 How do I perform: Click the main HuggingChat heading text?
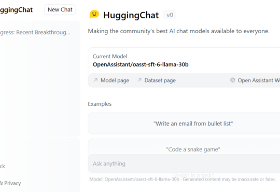[131, 15]
